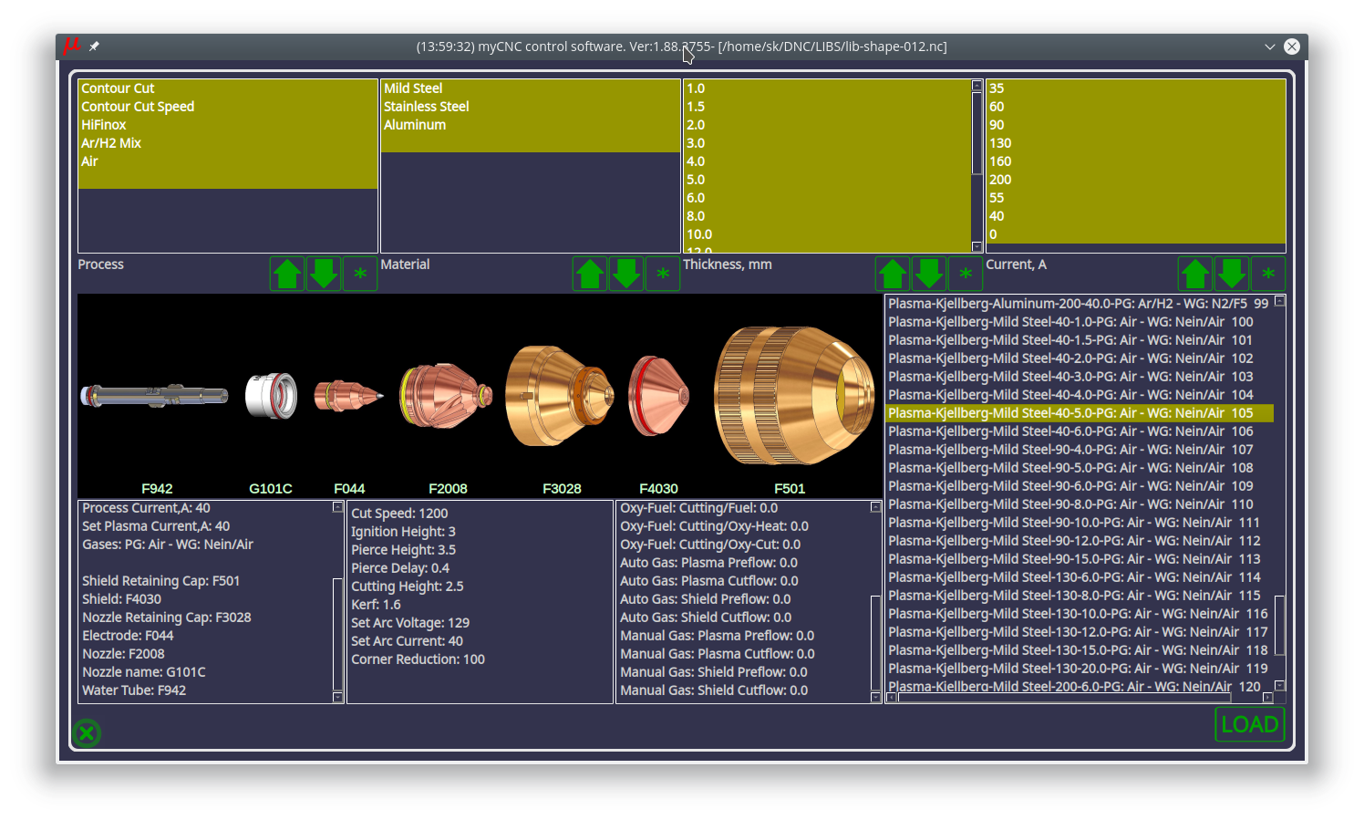Select Mild Steel-90-4.0 profile row 107
The height and width of the screenshot is (820, 1364).
click(x=1080, y=450)
